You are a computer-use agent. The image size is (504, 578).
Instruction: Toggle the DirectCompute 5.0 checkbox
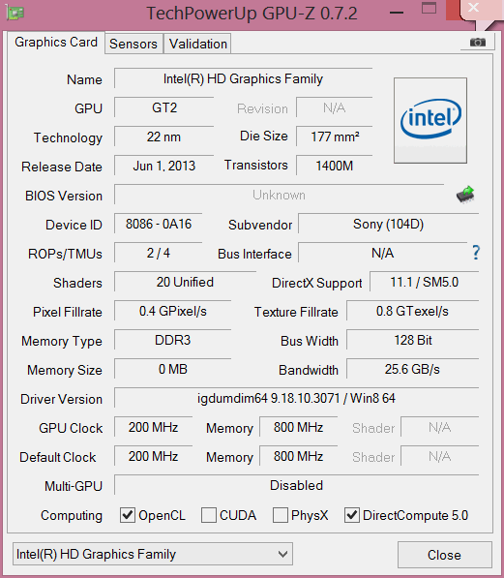pyautogui.click(x=352, y=515)
